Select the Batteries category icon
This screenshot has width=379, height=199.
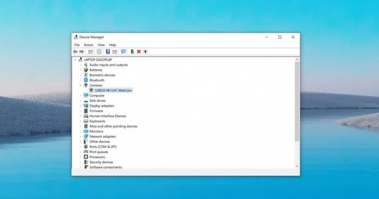[86, 70]
